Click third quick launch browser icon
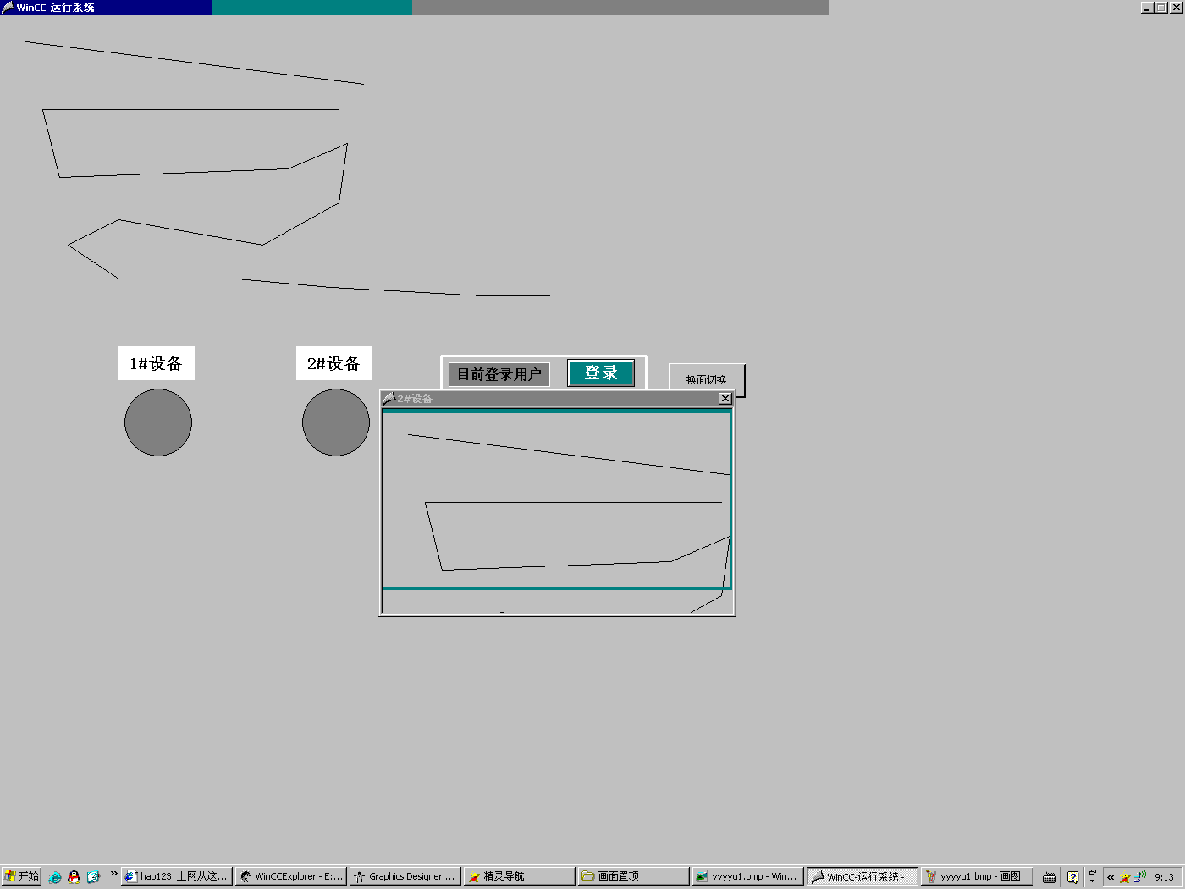The image size is (1185, 889). pos(94,877)
